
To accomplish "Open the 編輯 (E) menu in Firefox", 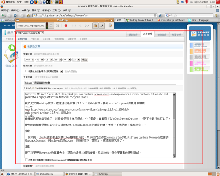I will pos(15,10).
